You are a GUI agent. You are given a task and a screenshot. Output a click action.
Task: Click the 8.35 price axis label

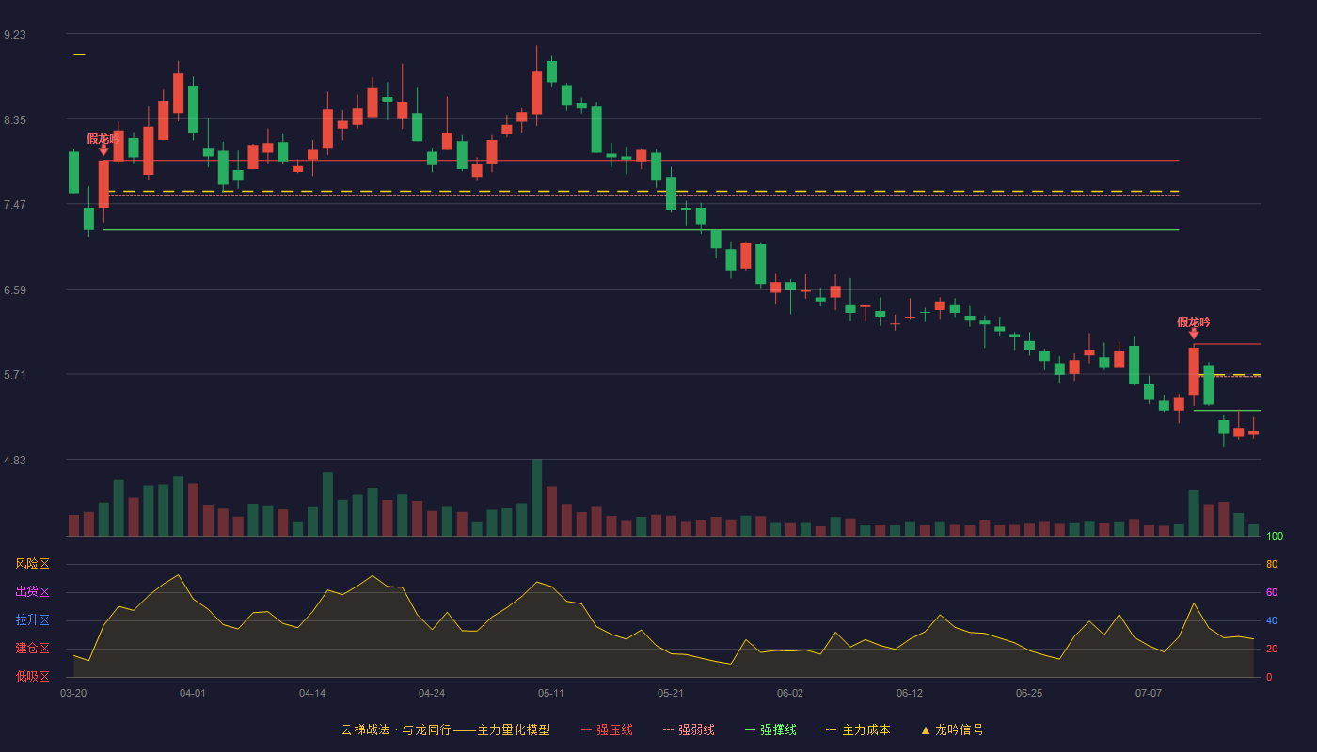click(x=15, y=120)
